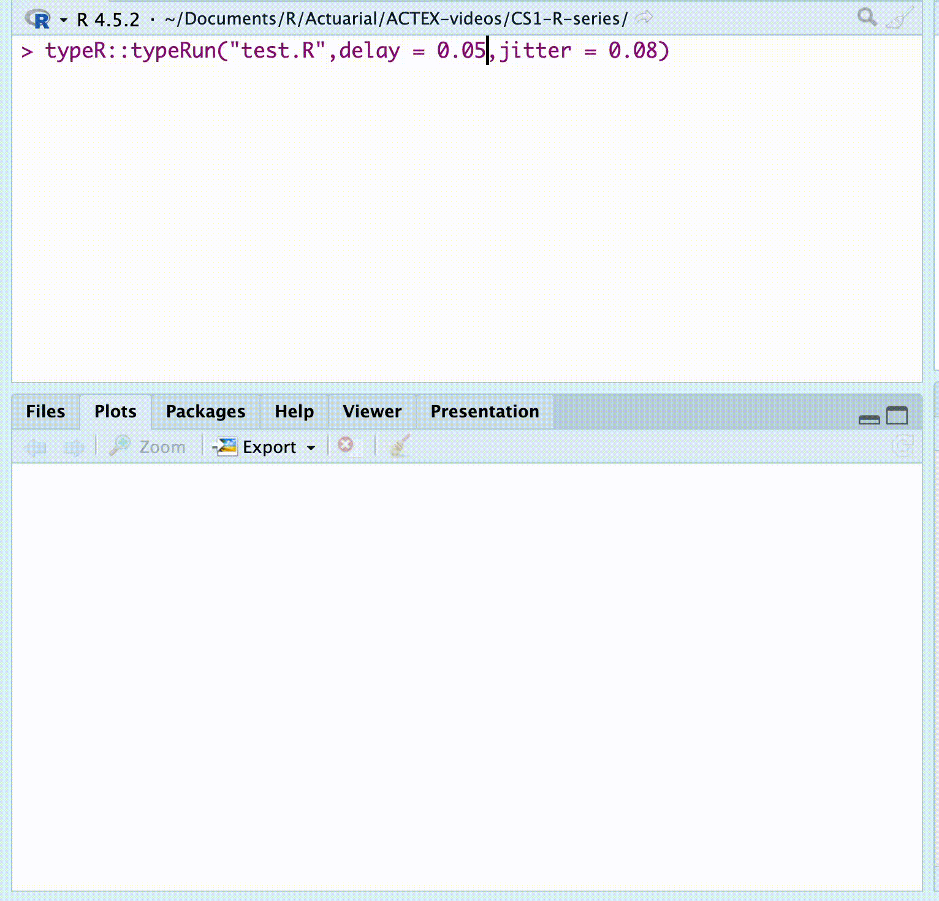
Task: Refresh the current plot
Action: click(x=903, y=446)
